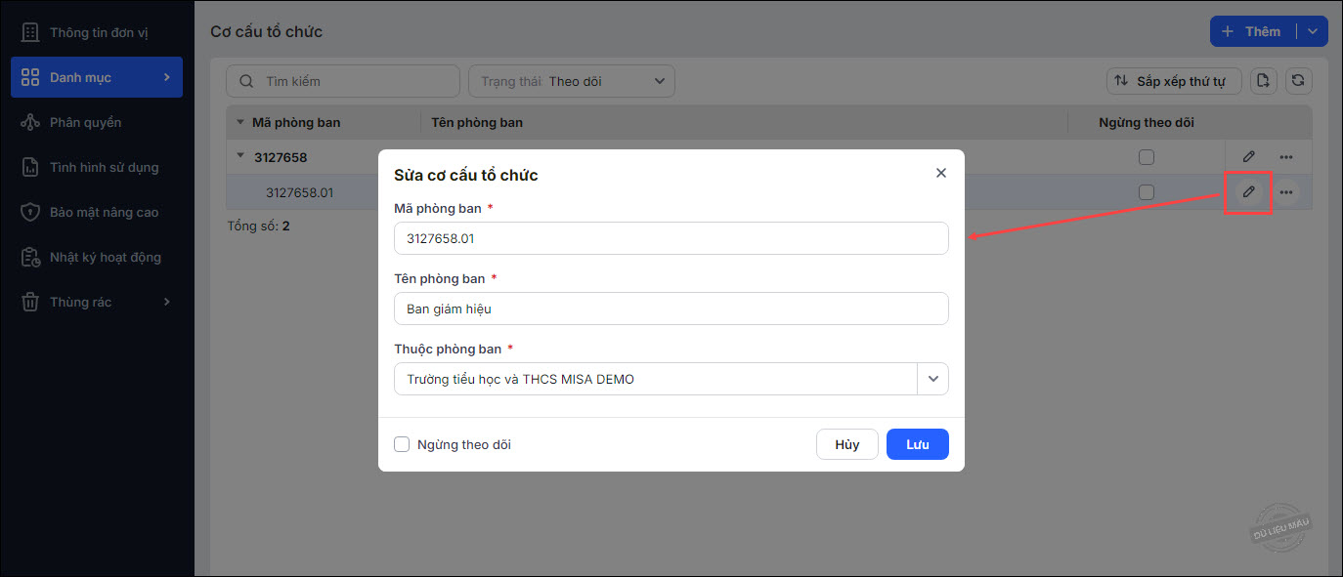Screen dimensions: 1343x577
Task: Tick the Ngừng theo dõi checkbox in dialog
Action: coord(402,444)
